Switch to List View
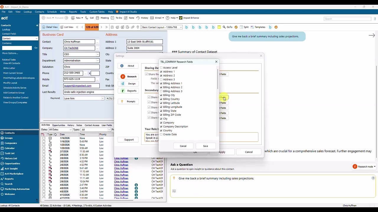The image size is (378, 212). [x=67, y=27]
